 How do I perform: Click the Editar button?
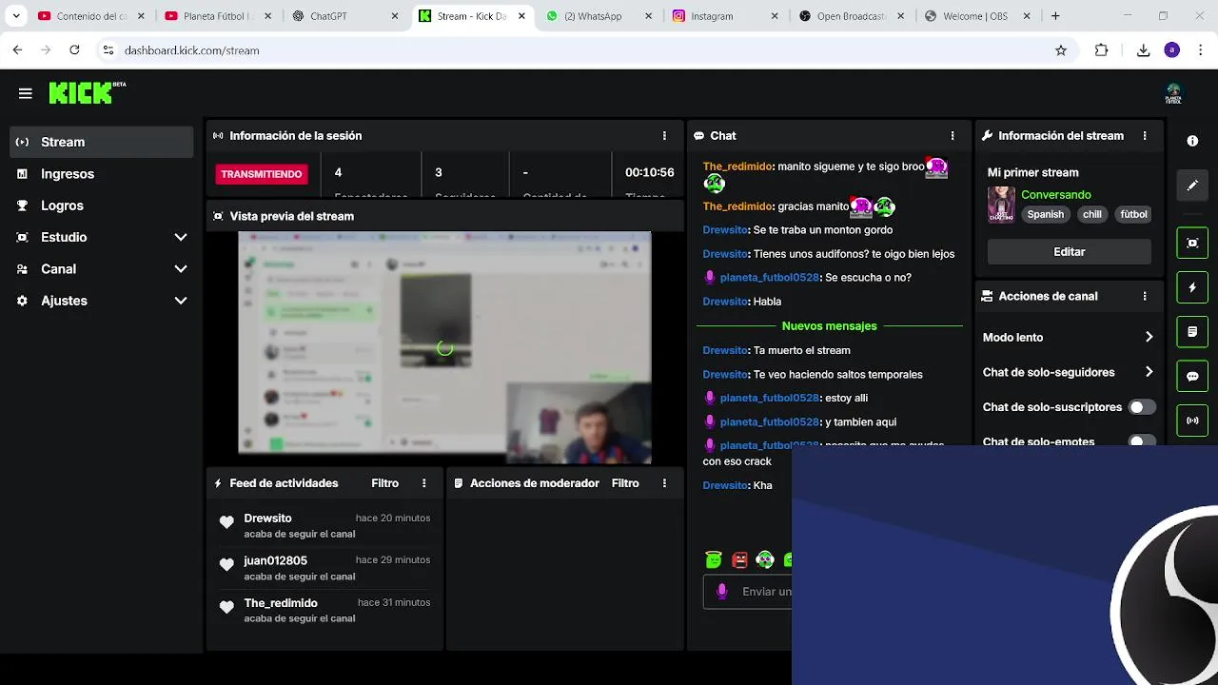[1070, 252]
